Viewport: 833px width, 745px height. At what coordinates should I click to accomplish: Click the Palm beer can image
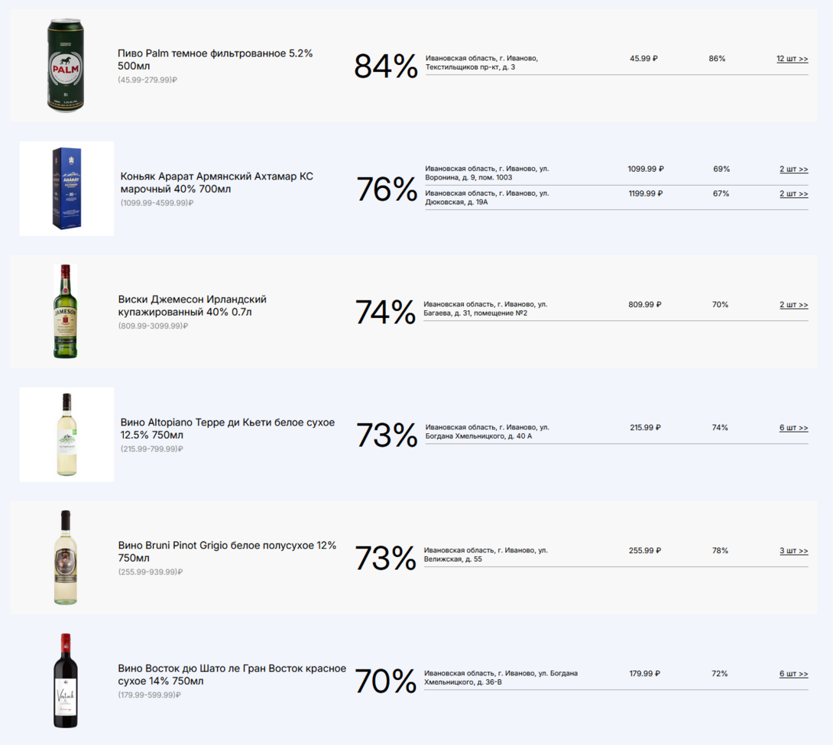(x=66, y=66)
